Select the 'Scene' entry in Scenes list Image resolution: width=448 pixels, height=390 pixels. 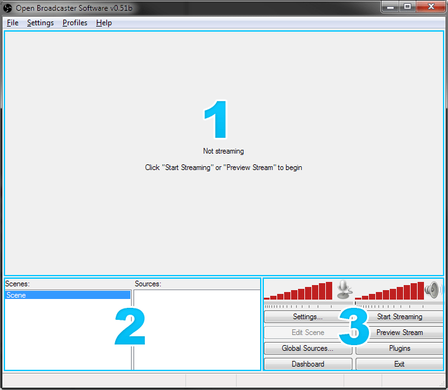68,295
